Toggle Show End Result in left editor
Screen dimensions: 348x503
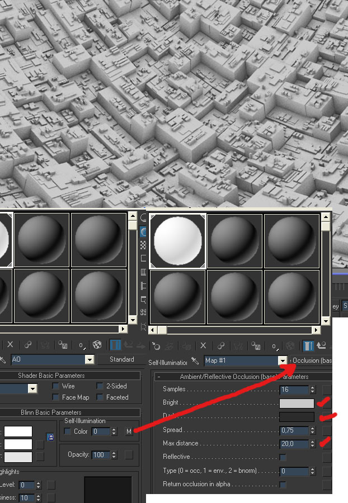point(115,345)
